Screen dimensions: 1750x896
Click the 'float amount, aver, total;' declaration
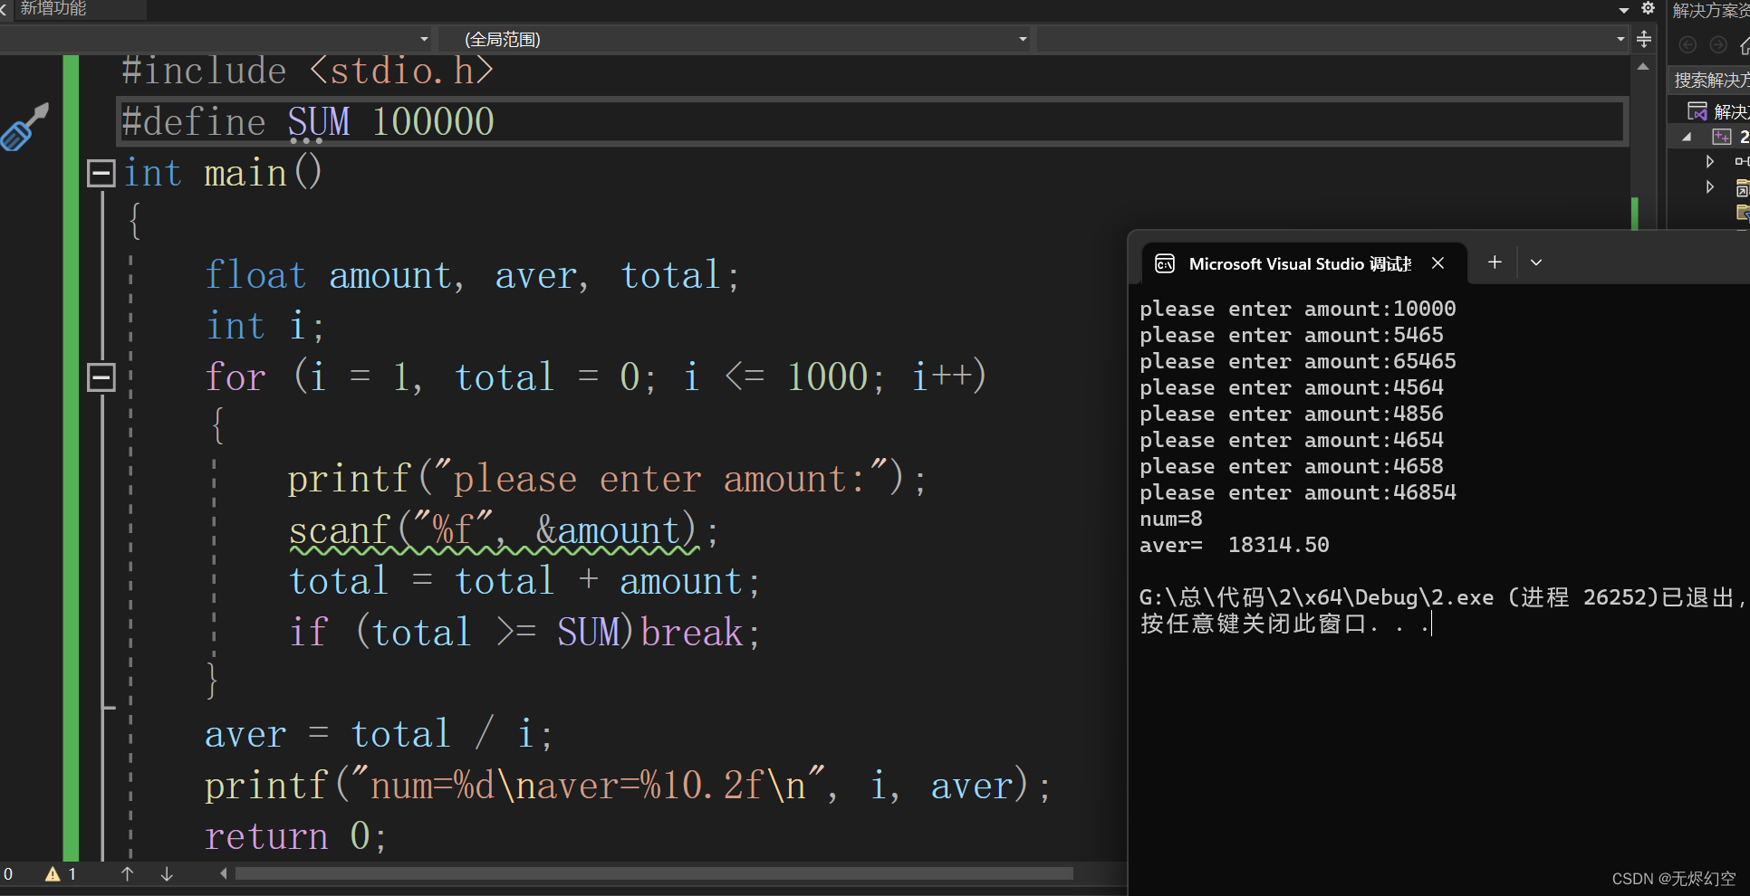[472, 275]
